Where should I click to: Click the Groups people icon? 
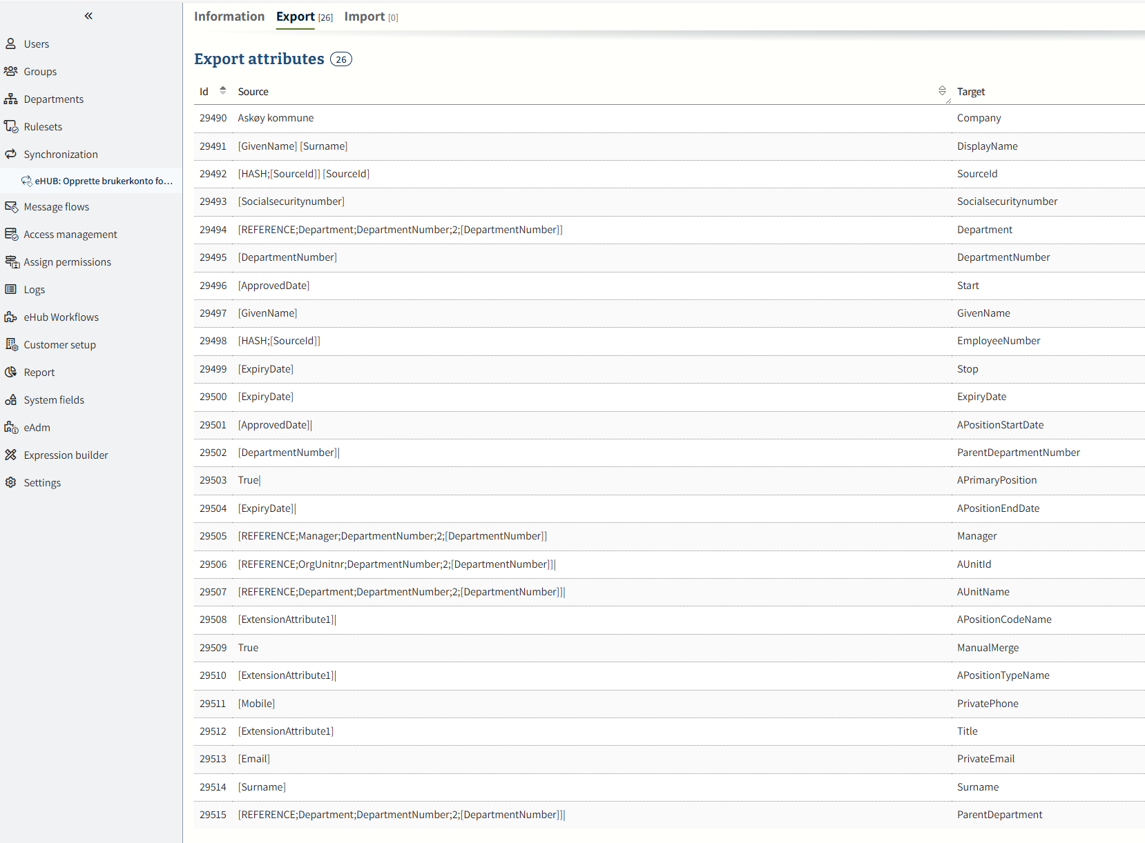[11, 71]
